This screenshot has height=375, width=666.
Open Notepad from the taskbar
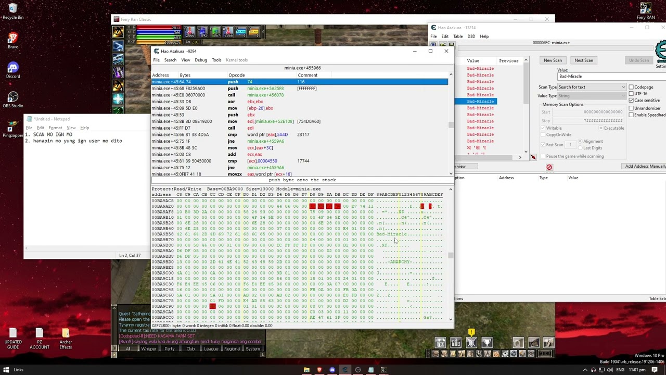(370, 370)
